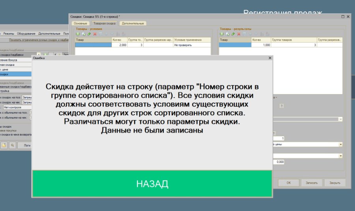The width and height of the screenshot is (355, 211).
Task: Select the 2,000 quantity cell
Action: (x=119, y=45)
